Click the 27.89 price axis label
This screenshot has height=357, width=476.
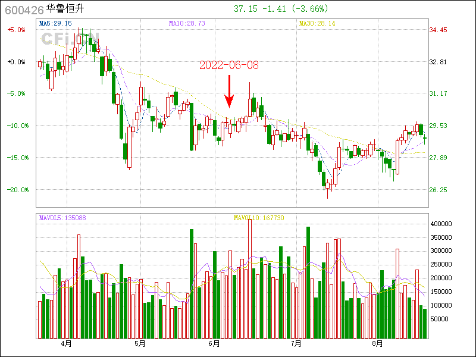click(x=438, y=158)
